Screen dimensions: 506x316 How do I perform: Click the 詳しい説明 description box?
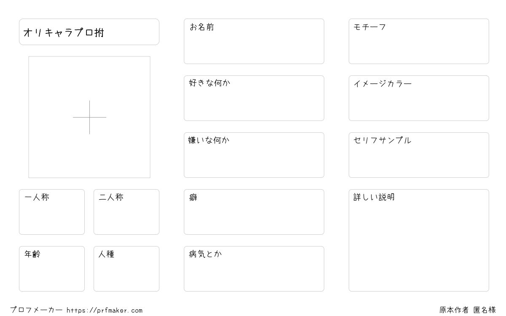tap(419, 240)
